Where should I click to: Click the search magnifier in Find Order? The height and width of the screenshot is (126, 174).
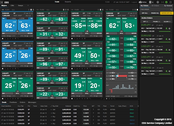point(171,9)
